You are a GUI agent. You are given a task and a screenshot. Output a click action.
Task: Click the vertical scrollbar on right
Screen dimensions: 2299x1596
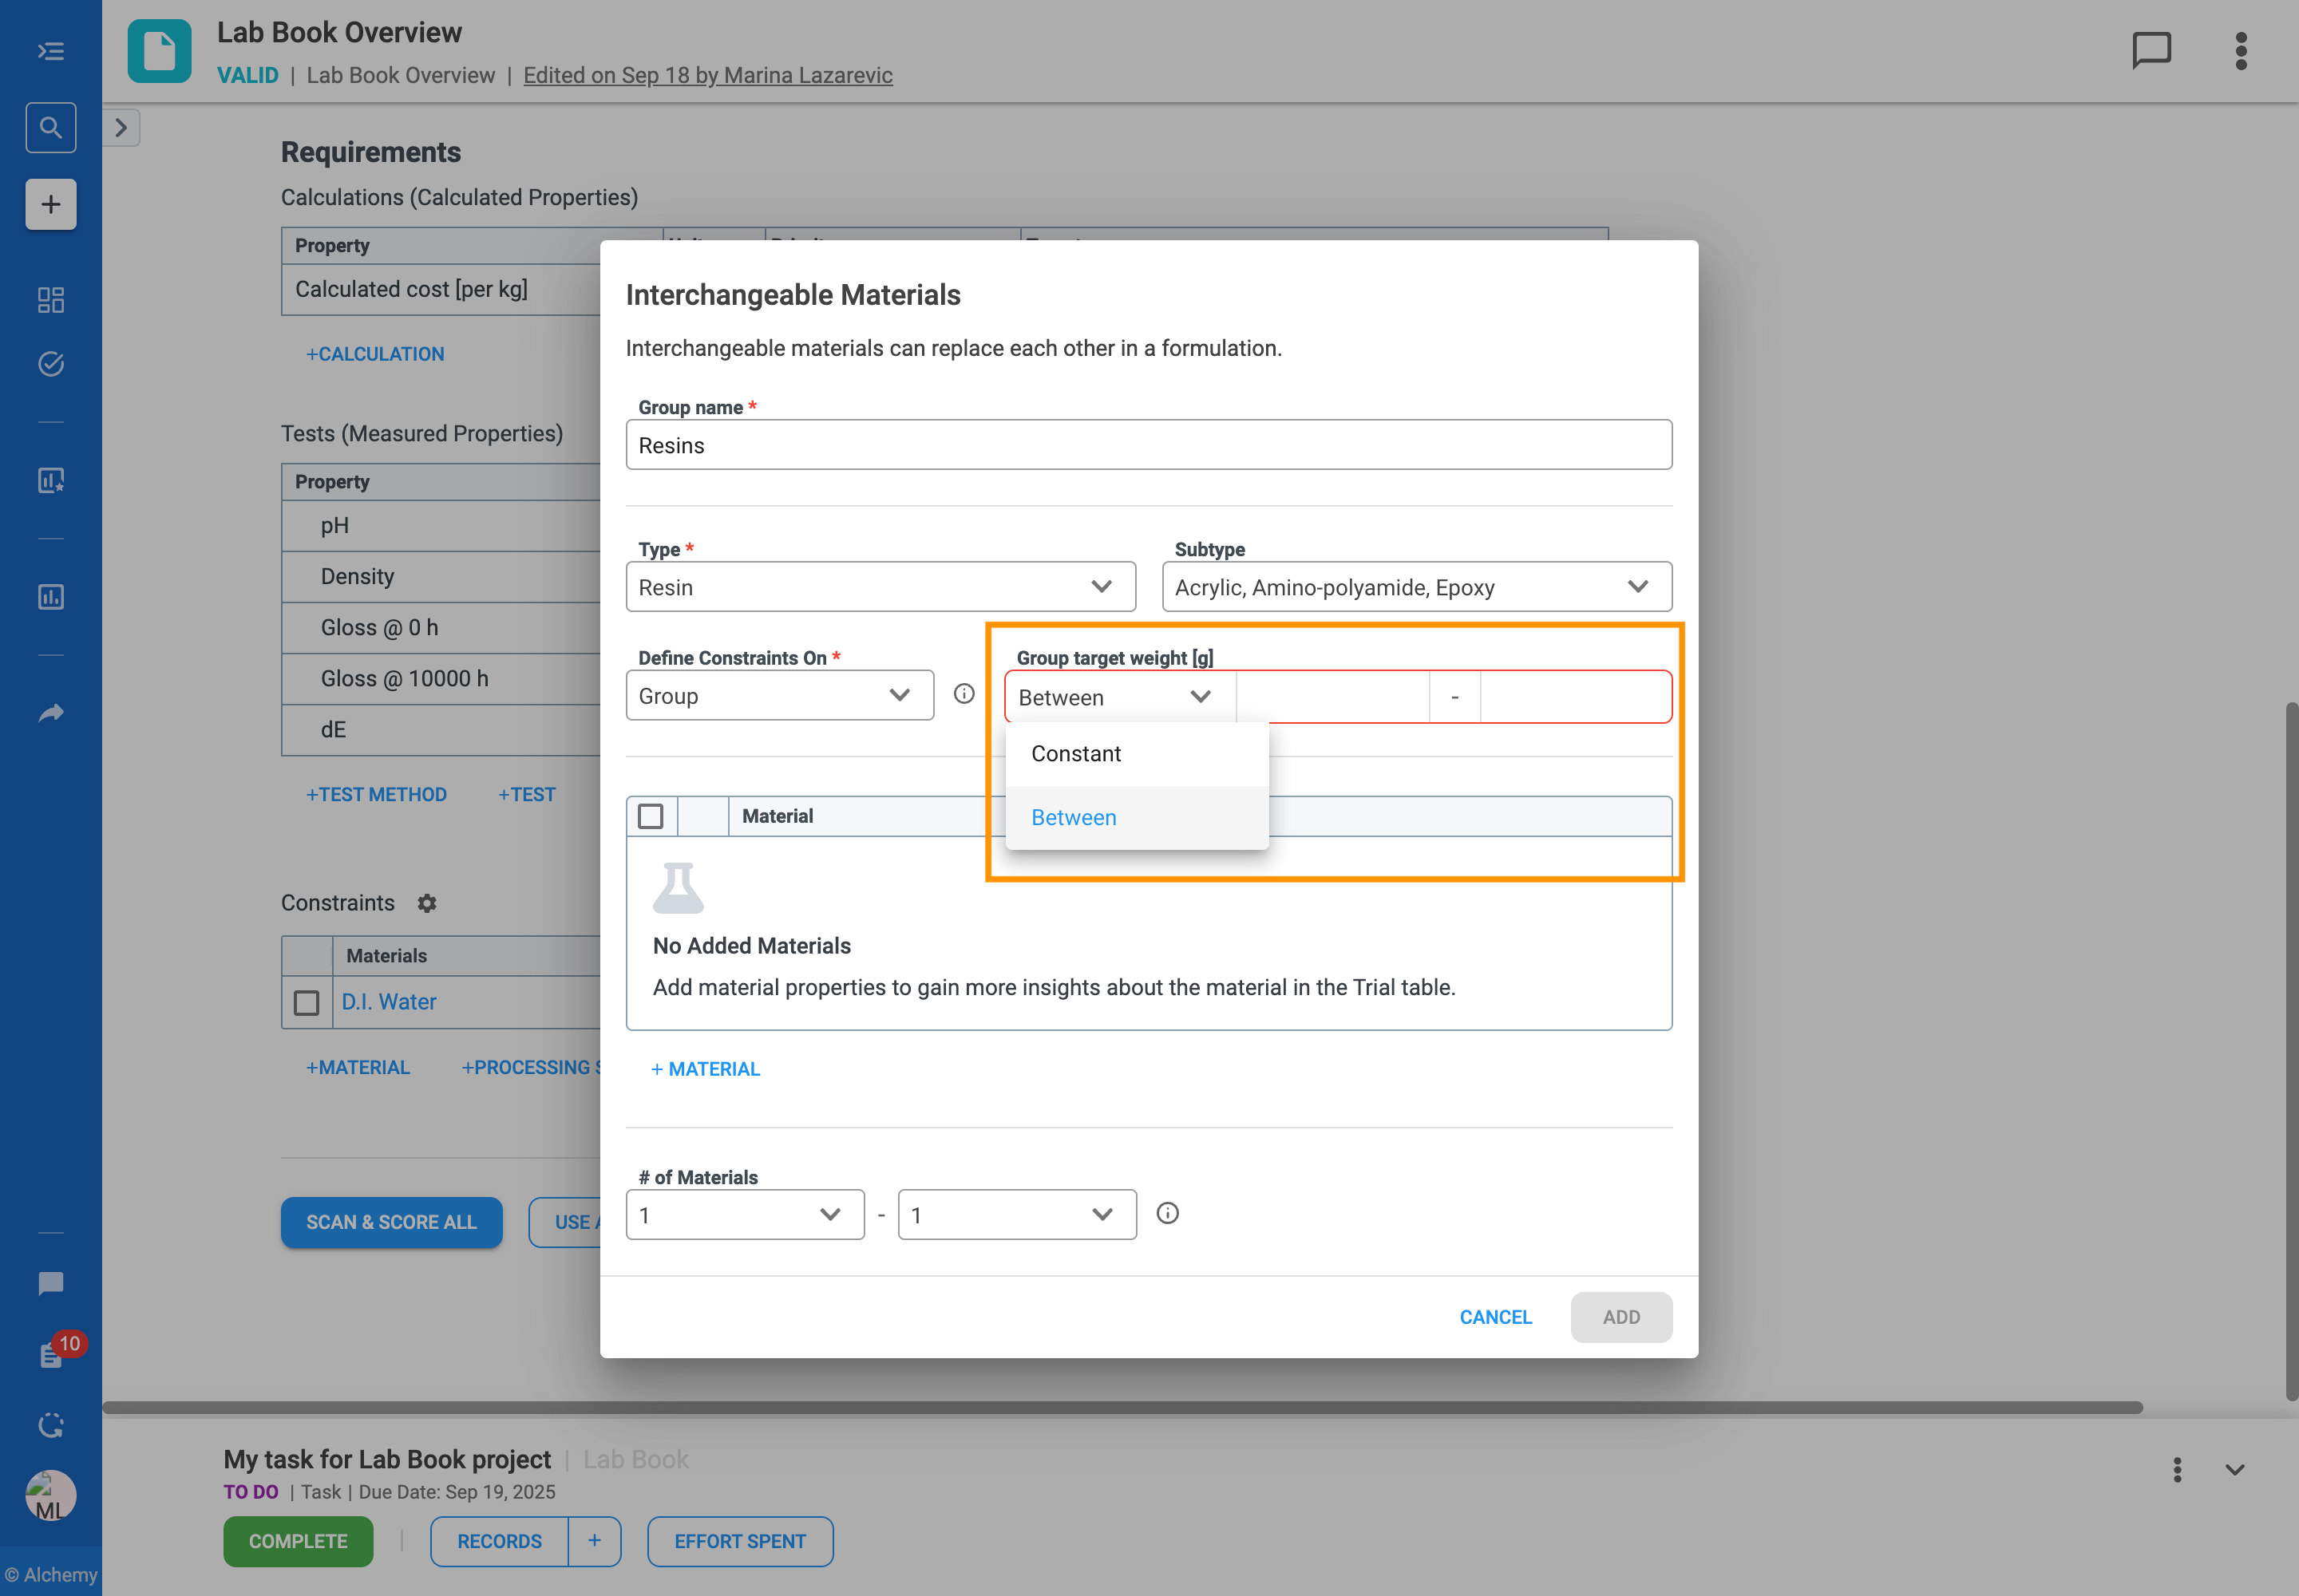coord(2290,1050)
